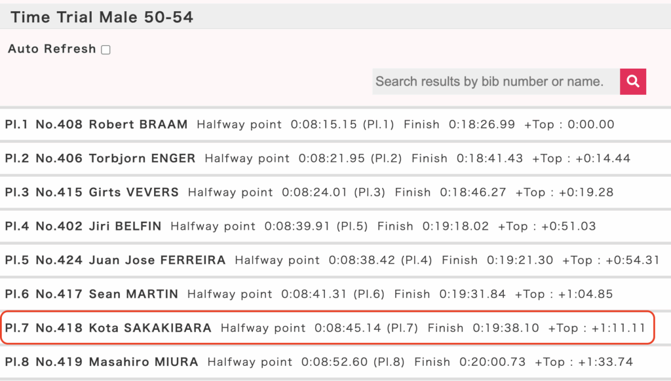Open Jiri BELFIN's result entry
671x381 pixels.
click(335, 226)
